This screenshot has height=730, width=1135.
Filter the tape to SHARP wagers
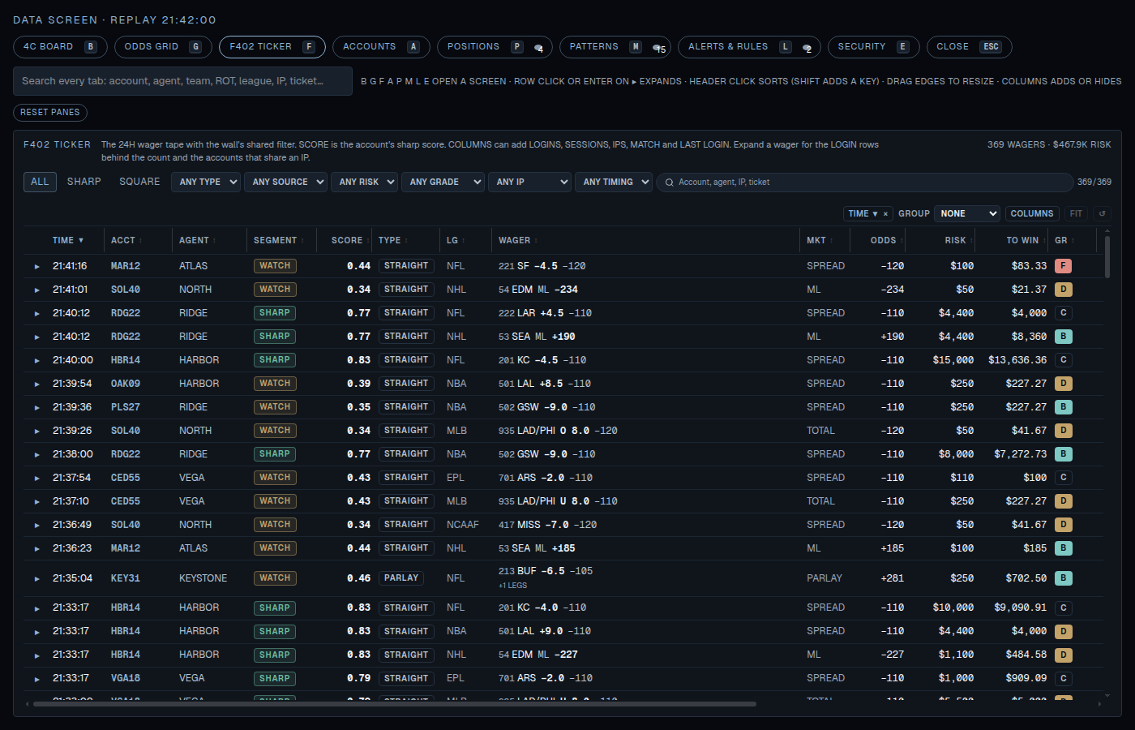(x=84, y=182)
